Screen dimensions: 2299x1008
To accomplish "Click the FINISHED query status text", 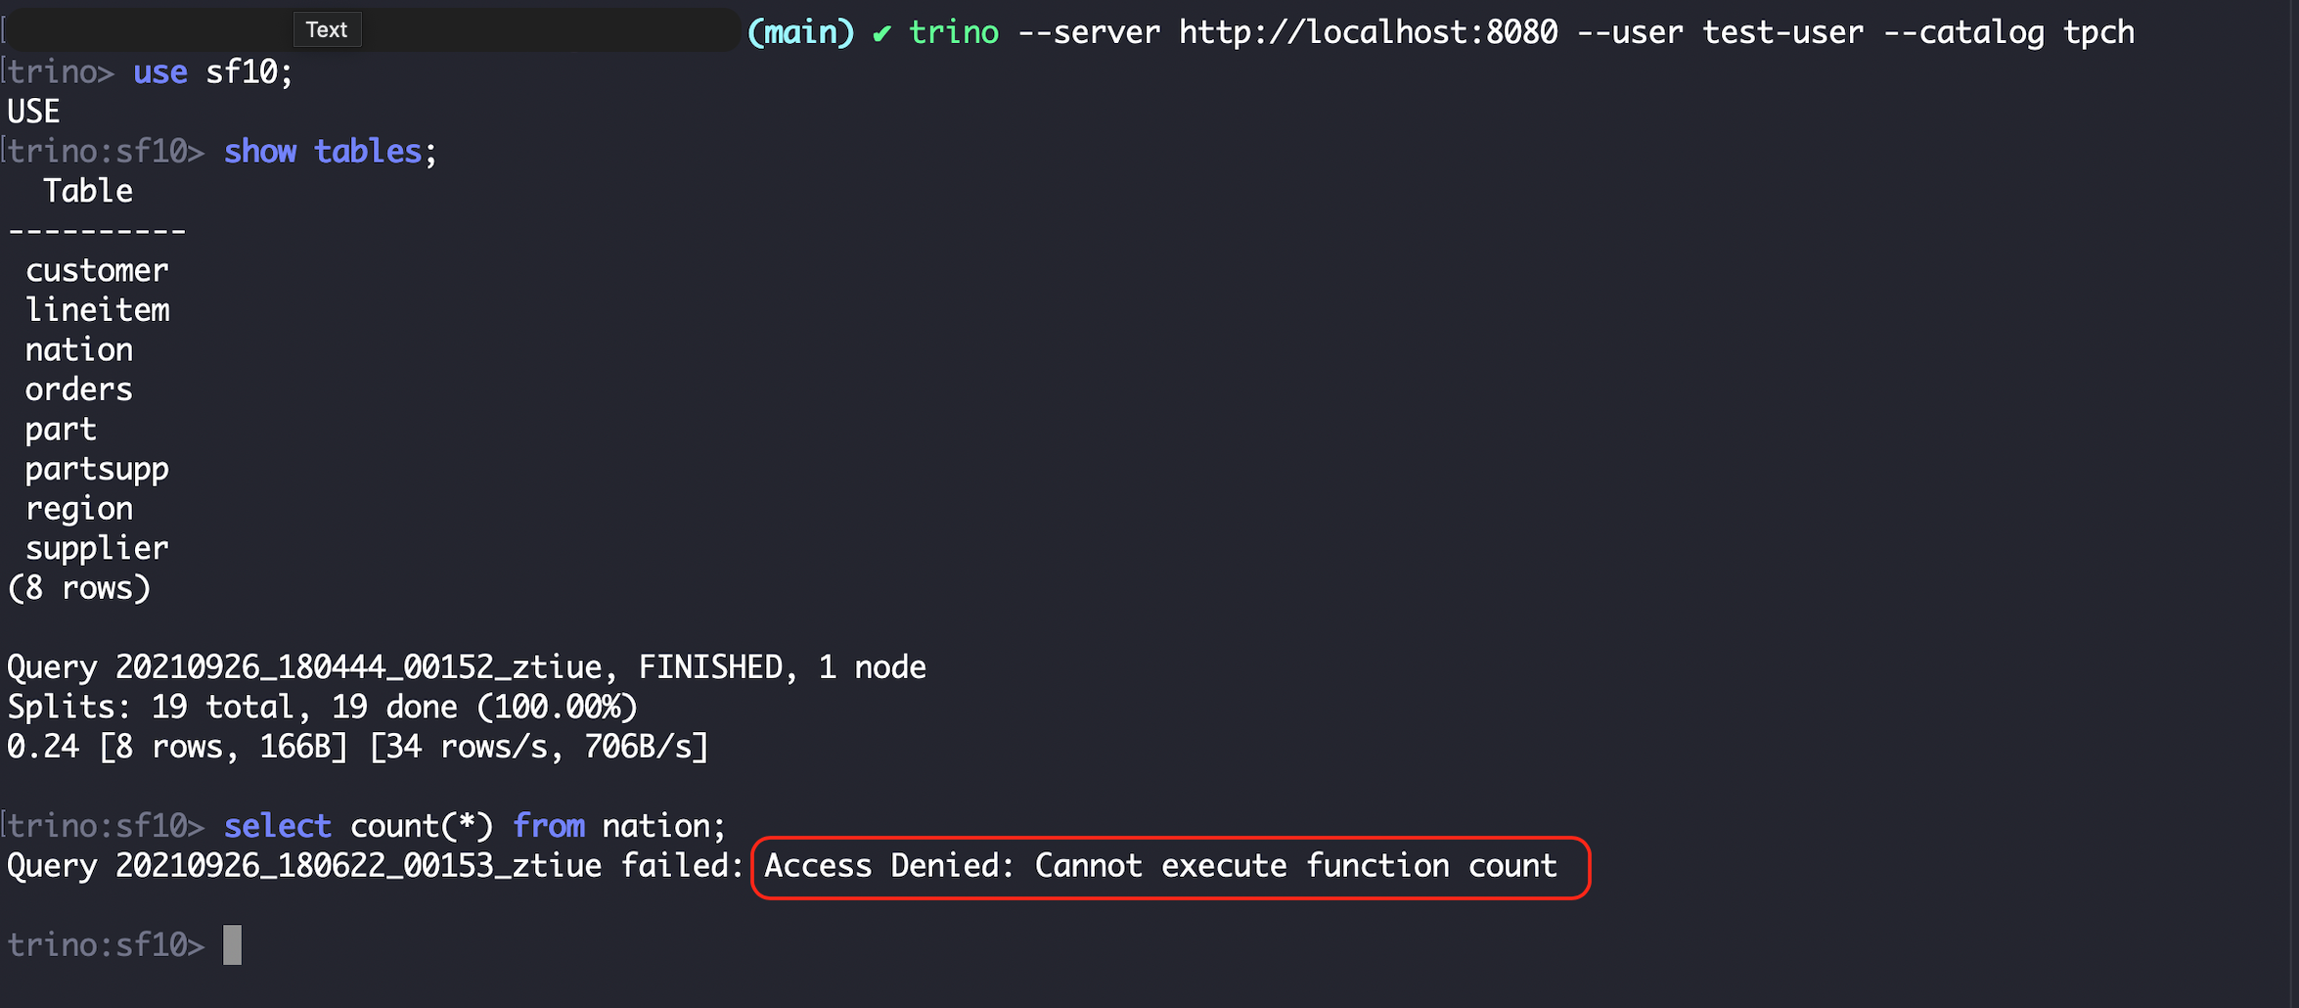I will point(711,667).
